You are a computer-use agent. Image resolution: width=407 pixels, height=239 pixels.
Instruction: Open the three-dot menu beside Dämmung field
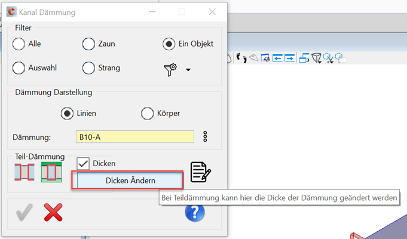tap(205, 136)
